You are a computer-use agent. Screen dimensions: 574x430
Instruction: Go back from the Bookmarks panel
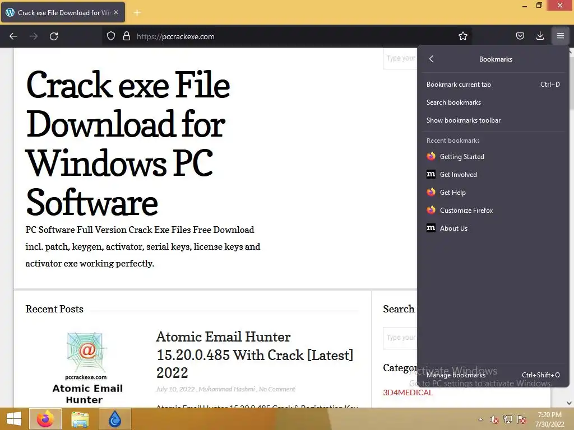coord(431,59)
